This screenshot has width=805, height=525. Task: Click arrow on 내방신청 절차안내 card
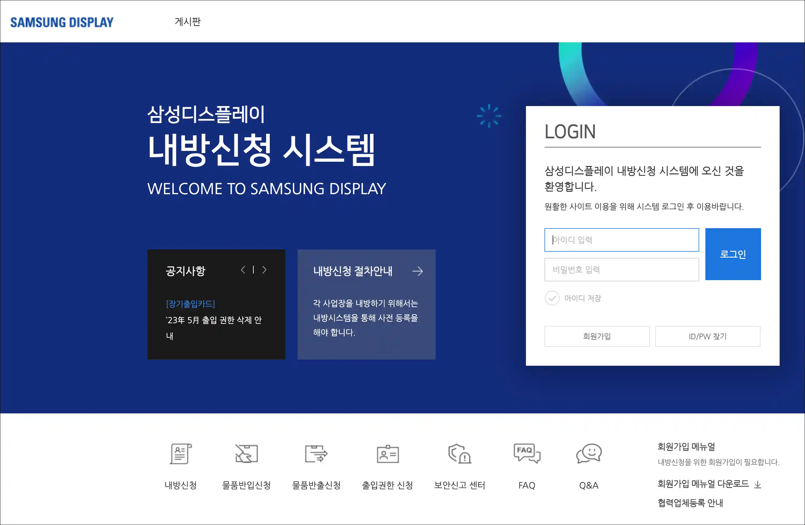[x=418, y=271]
